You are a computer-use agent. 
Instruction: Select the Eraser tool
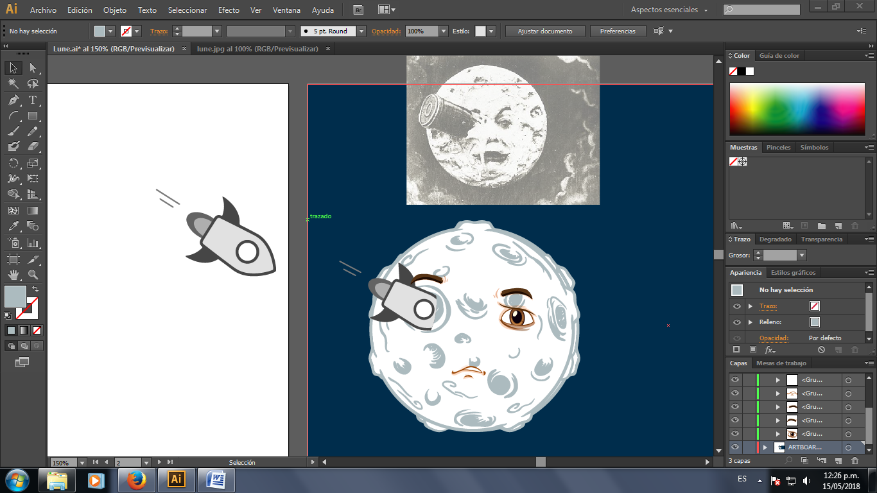click(33, 147)
